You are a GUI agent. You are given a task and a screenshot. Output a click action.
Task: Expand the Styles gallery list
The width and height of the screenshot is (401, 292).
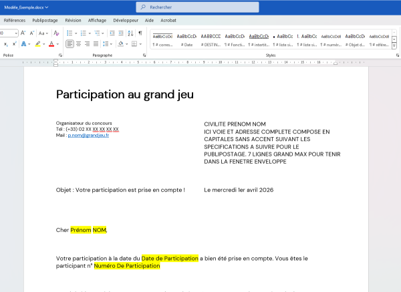point(394,46)
